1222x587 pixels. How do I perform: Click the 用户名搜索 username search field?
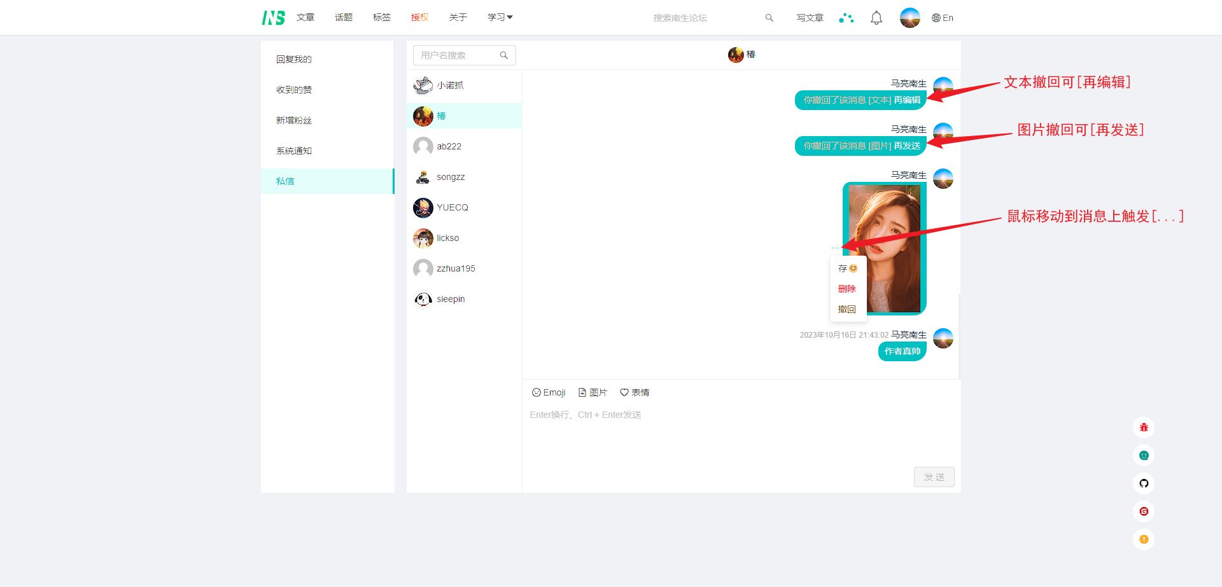pyautogui.click(x=458, y=55)
